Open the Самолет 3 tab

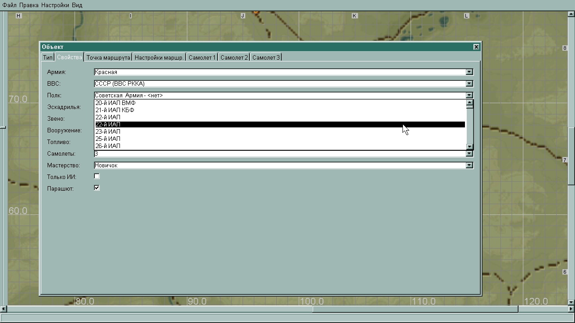tap(266, 57)
